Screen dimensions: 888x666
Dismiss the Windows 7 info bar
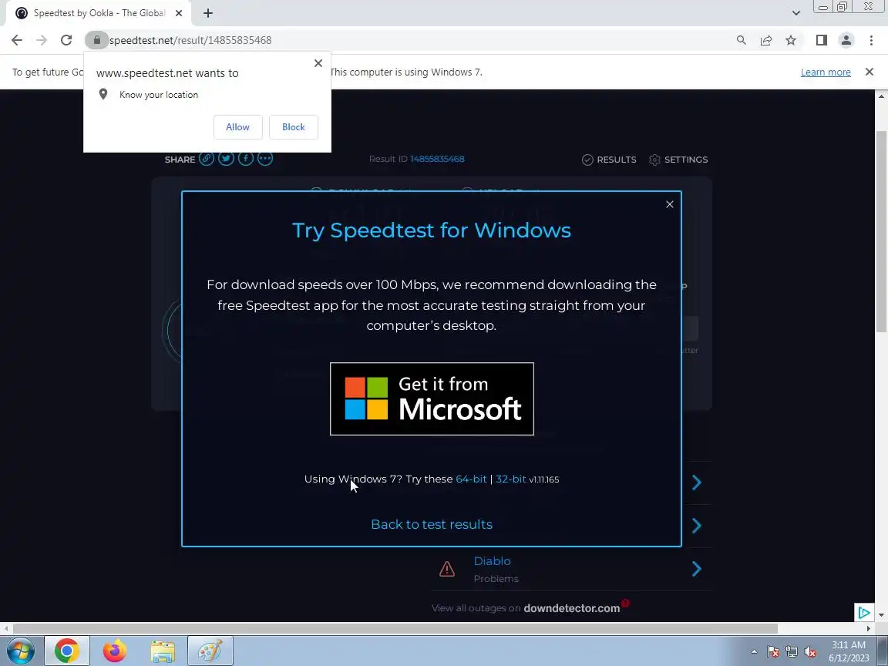click(869, 72)
